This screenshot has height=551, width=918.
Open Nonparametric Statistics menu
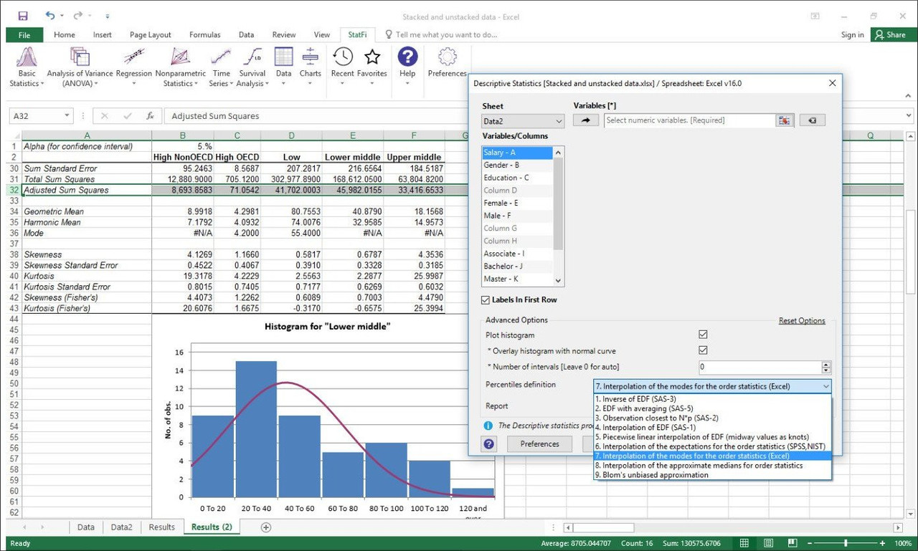coord(180,67)
